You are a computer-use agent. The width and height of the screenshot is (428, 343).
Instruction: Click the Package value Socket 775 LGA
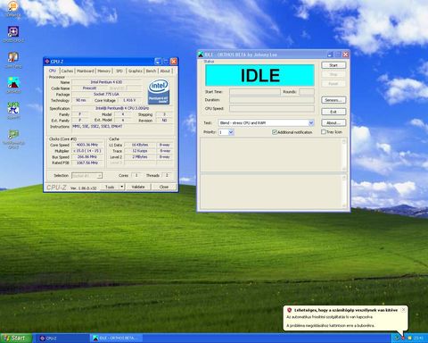pyautogui.click(x=106, y=94)
